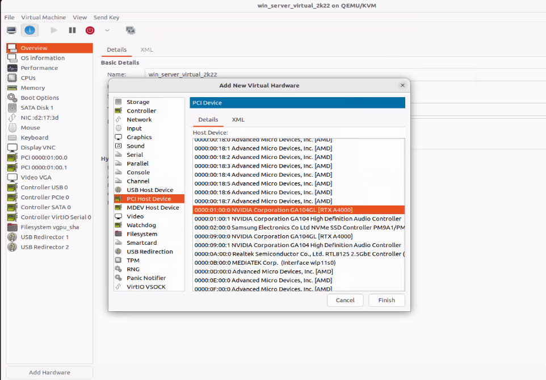Choose RNG hardware type
Viewport: 546px width, 380px height.
tap(149, 269)
